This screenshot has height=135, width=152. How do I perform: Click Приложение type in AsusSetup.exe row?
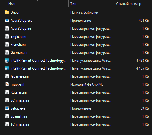(x=81, y=21)
